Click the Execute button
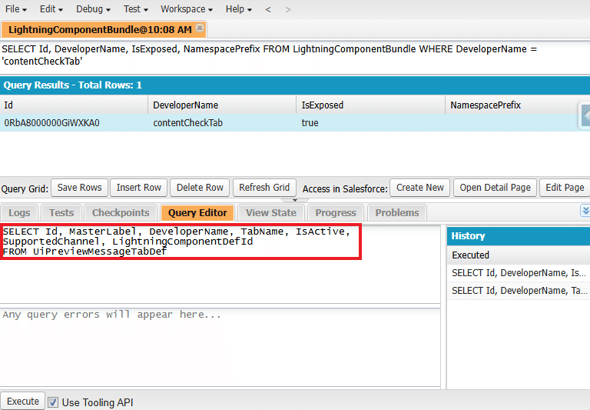The width and height of the screenshot is (590, 410). [23, 402]
